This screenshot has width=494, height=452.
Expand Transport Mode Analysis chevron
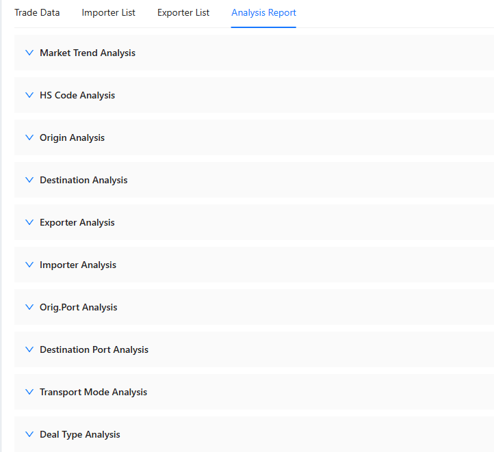29,392
